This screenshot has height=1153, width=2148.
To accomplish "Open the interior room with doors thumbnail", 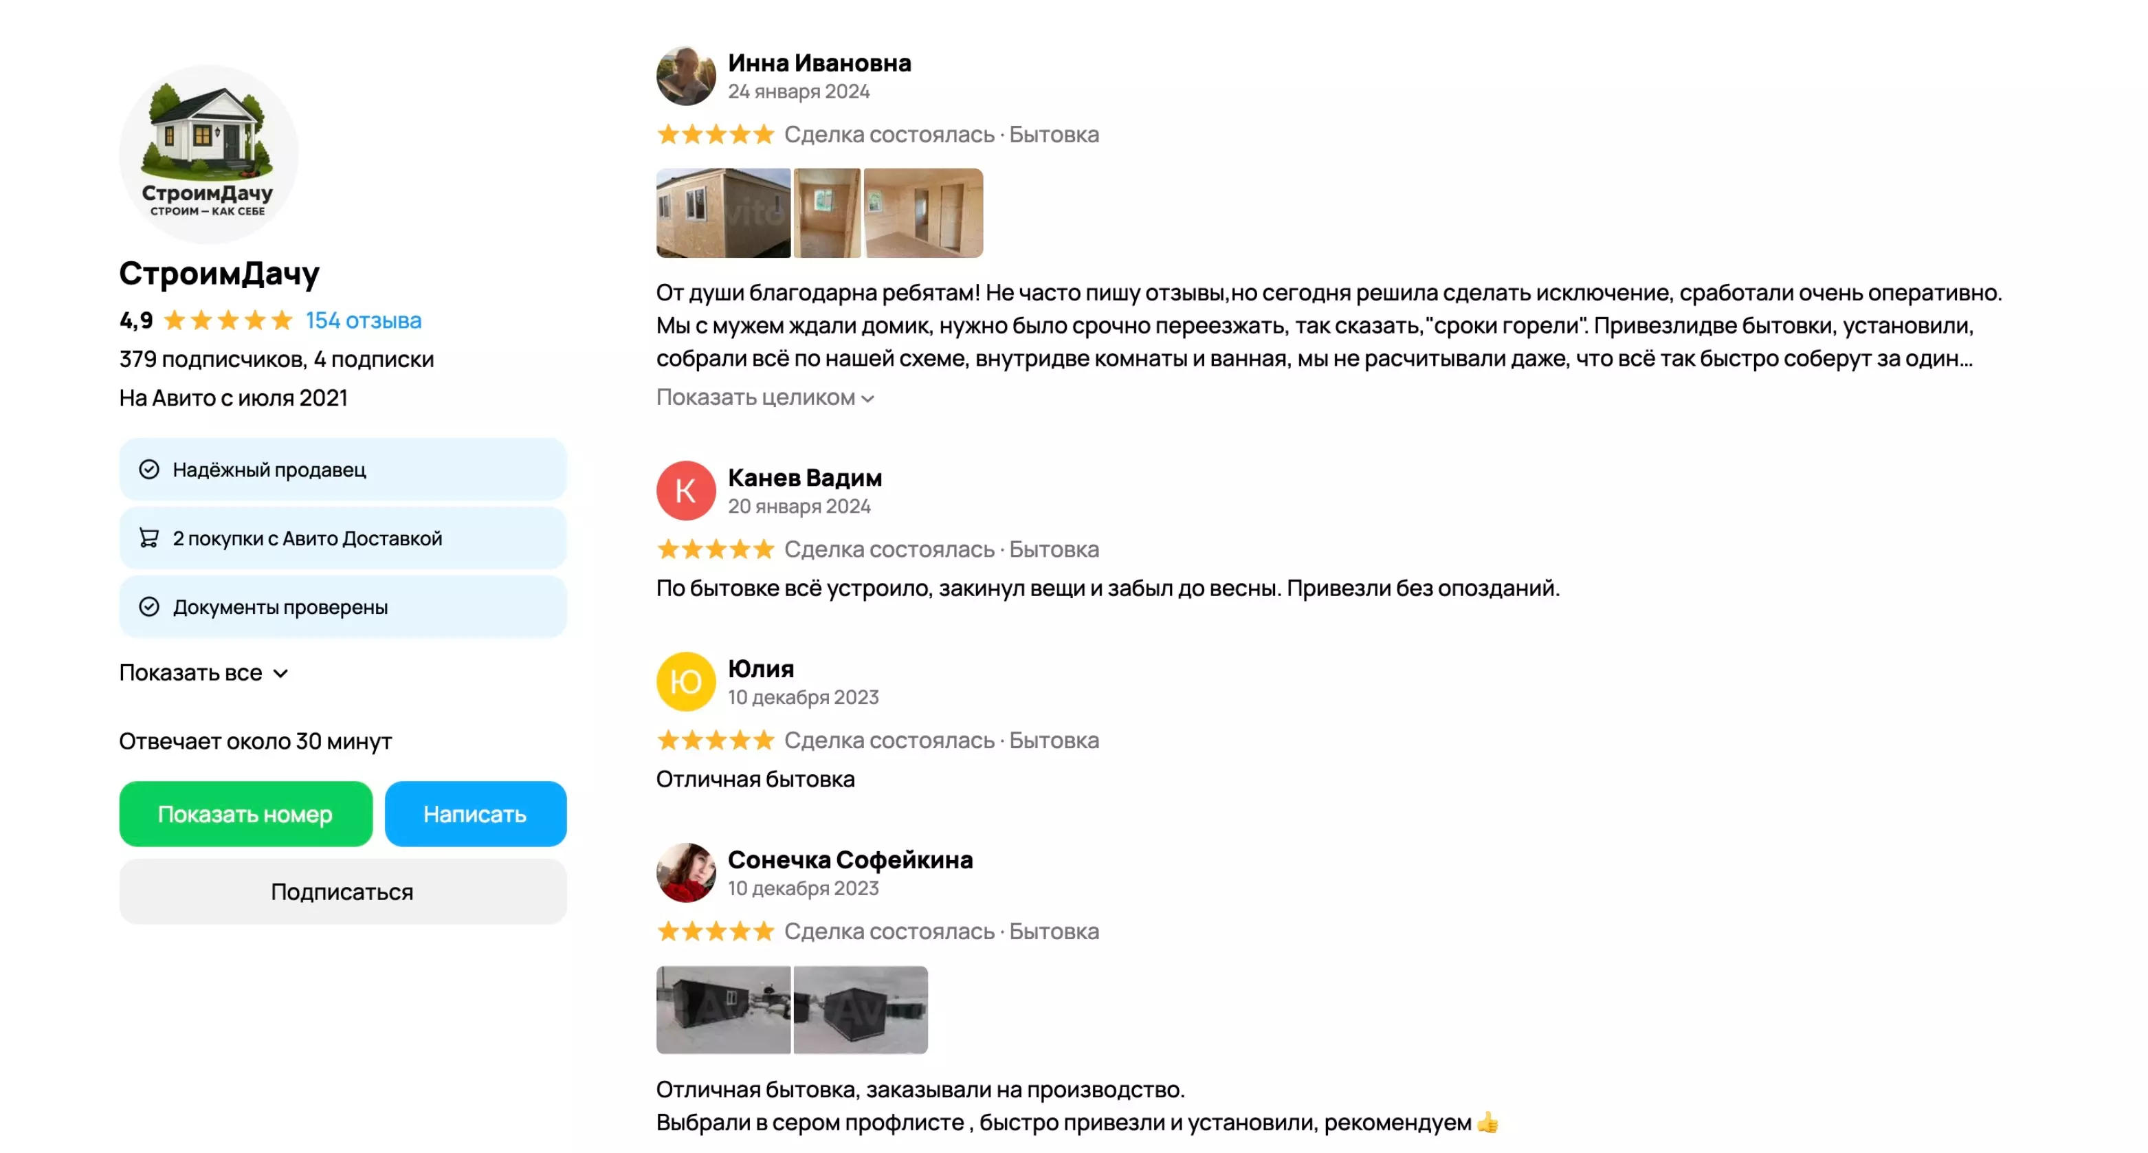I will point(923,212).
